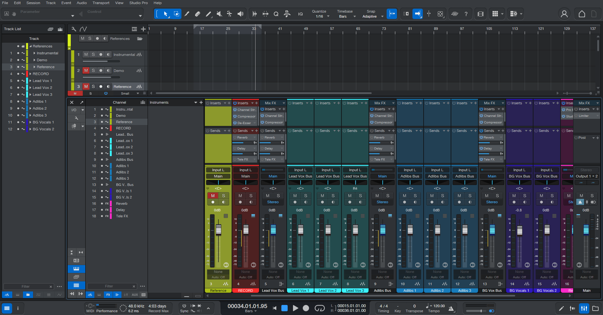The width and height of the screenshot is (603, 315).
Task: Toggle the Mixer view icon at bottom right
Action: (584, 308)
